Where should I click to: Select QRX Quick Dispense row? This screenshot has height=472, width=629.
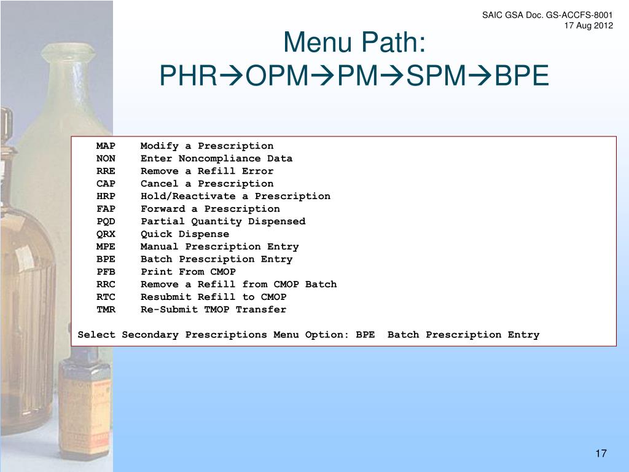(163, 234)
